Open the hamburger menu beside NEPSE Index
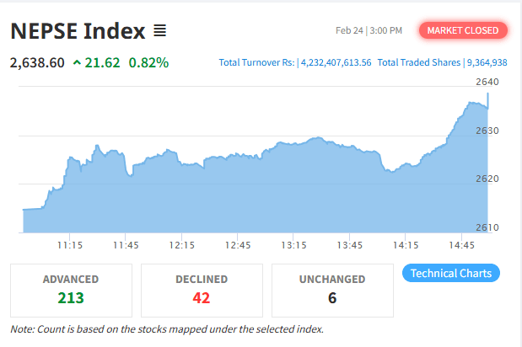The width and height of the screenshot is (522, 347). pyautogui.click(x=159, y=31)
